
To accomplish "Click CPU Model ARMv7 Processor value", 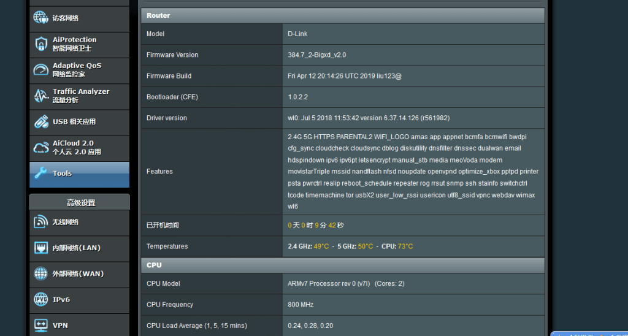I will pos(346,283).
